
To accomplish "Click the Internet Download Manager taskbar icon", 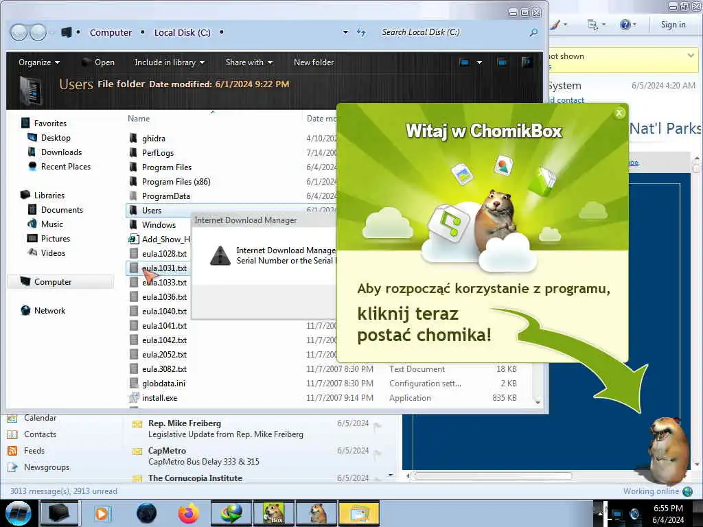I will pyautogui.click(x=231, y=513).
